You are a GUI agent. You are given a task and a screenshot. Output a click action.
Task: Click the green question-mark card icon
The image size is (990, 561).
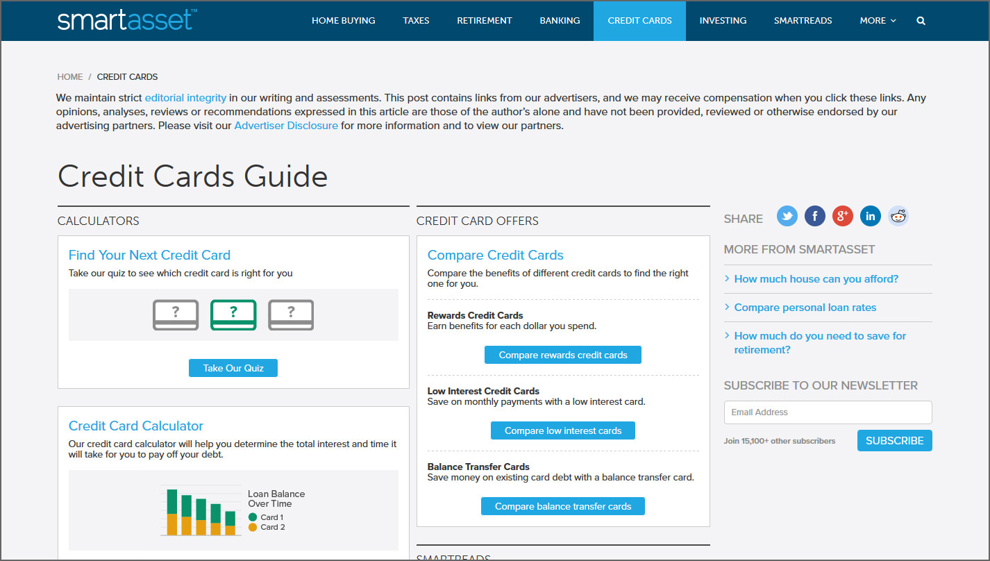tap(233, 315)
